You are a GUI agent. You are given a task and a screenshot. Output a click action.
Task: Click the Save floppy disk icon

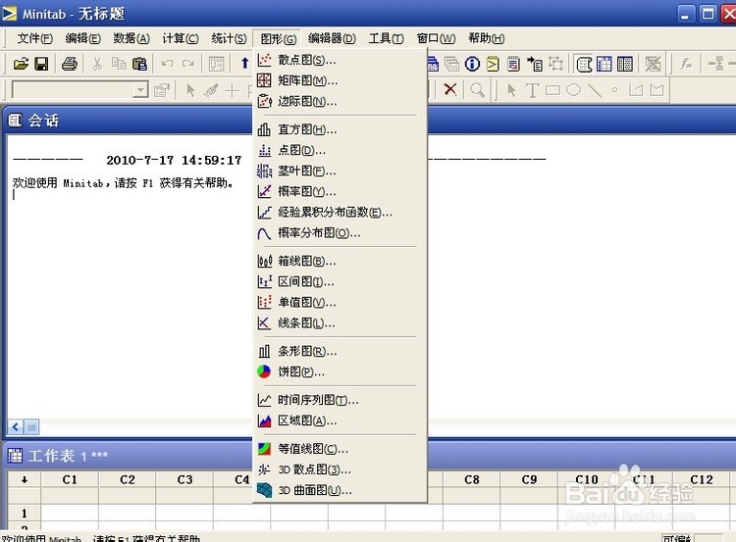pyautogui.click(x=42, y=64)
